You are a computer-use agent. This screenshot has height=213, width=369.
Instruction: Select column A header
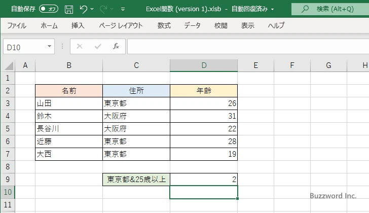[25, 65]
